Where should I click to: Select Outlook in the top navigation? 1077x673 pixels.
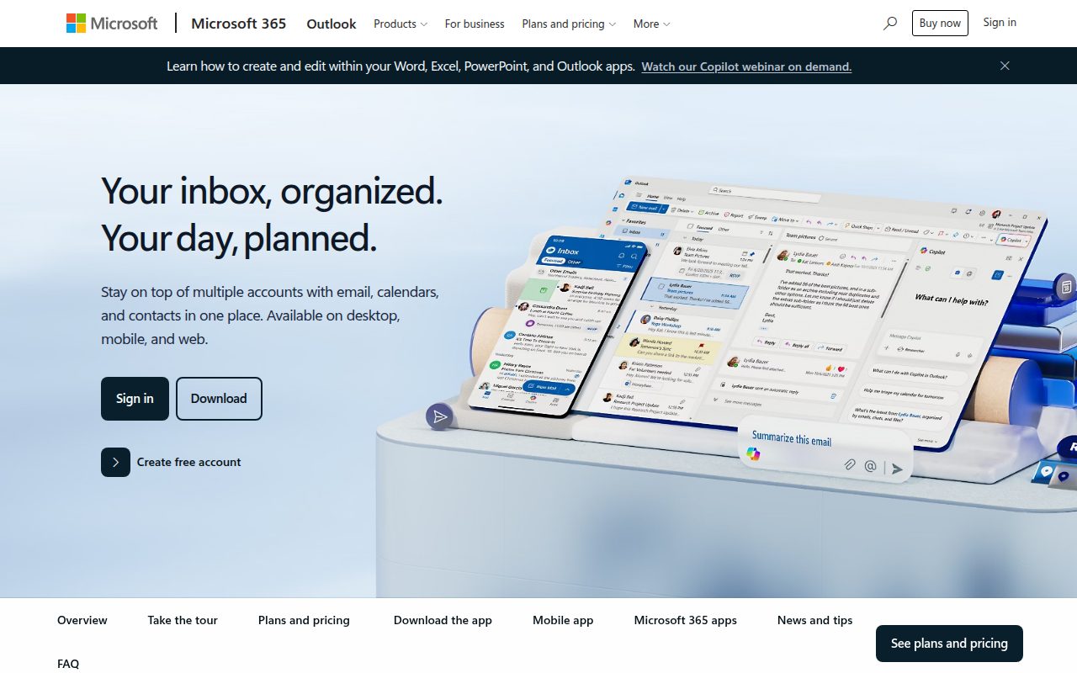332,24
